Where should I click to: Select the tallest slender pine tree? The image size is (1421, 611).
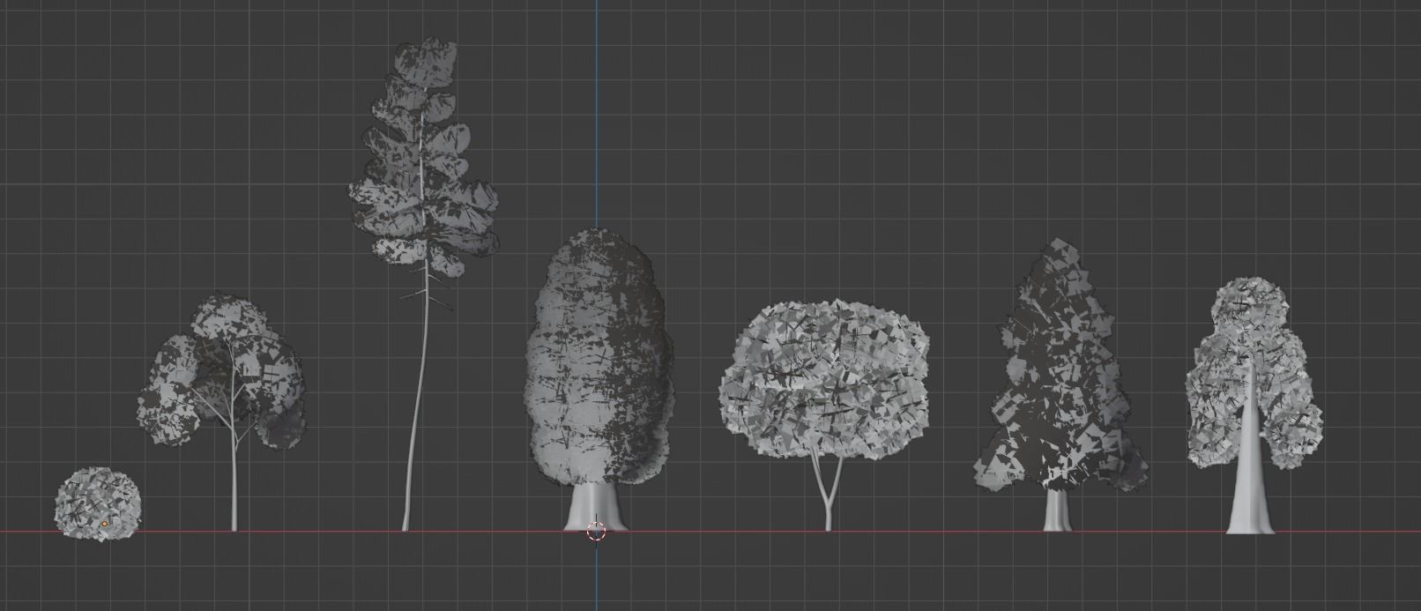(423, 284)
